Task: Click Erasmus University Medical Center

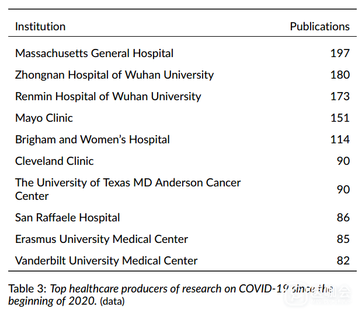Action: point(102,239)
